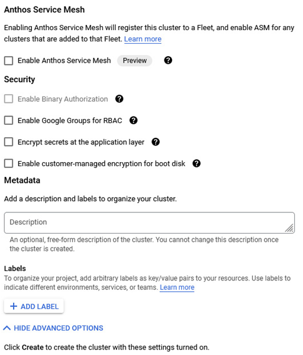Open help for Enable Anthos Service Mesh
Viewport: 303px width, 355px height.
(x=168, y=60)
